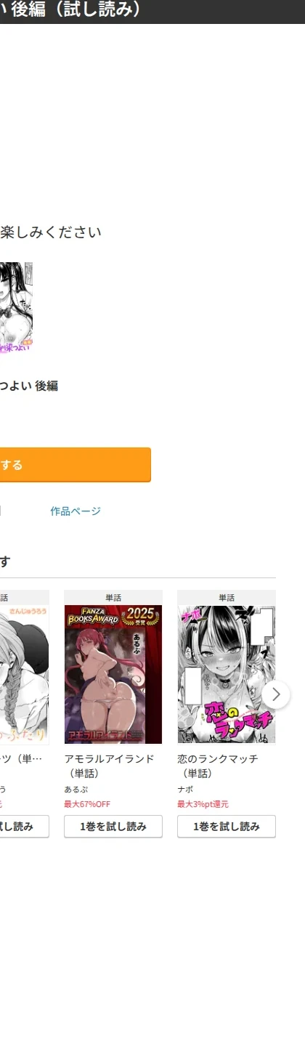Click the 単話 label above 恋のランクマッチ

pos(227,598)
